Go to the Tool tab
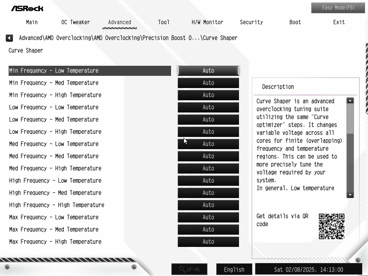The width and height of the screenshot is (368, 276). [164, 22]
